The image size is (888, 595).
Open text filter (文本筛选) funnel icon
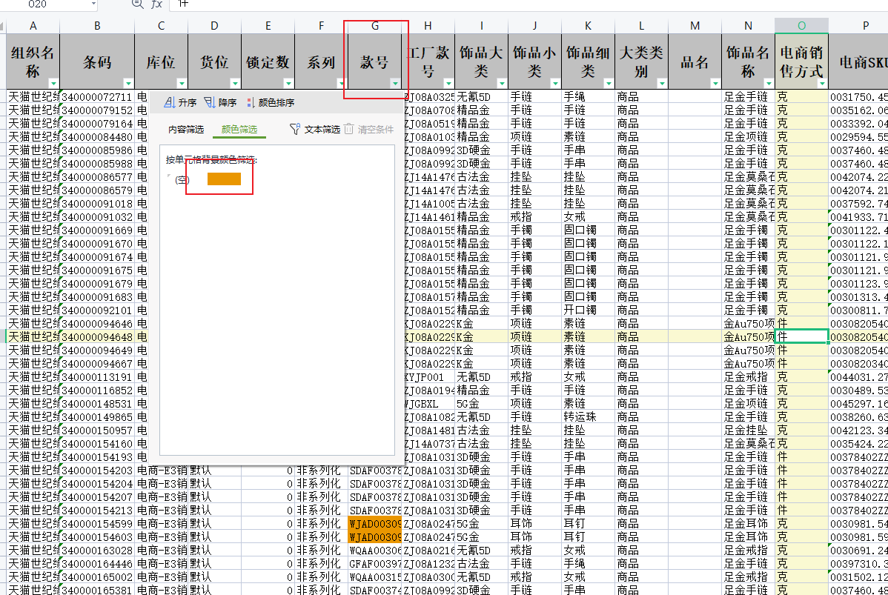[294, 129]
